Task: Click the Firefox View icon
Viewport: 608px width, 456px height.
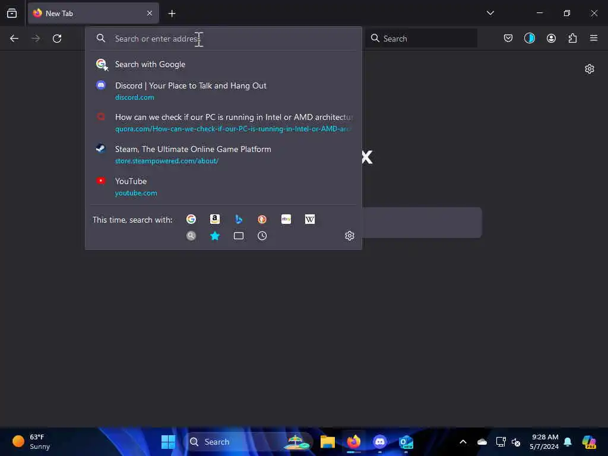Action: [12, 13]
